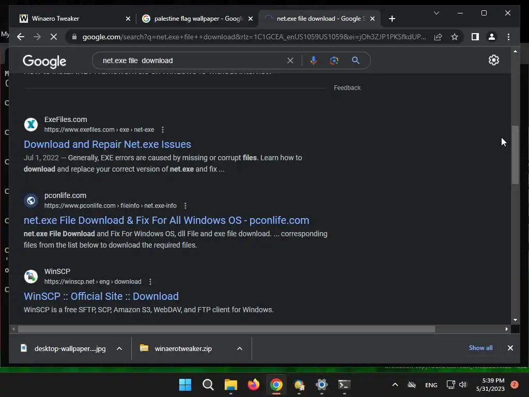The width and height of the screenshot is (529, 397).
Task: Open a new Chrome tab
Action: coord(392,19)
